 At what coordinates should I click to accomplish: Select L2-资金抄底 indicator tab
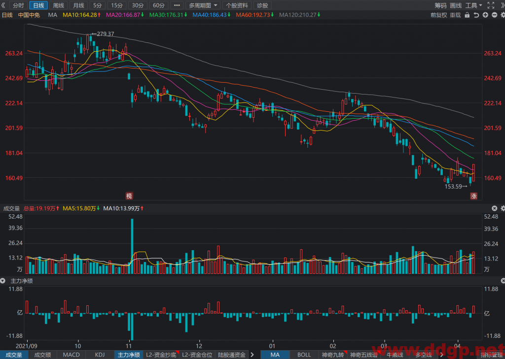(x=161, y=355)
